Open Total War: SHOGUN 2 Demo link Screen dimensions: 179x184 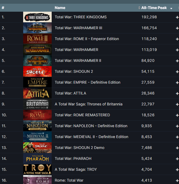(79, 148)
